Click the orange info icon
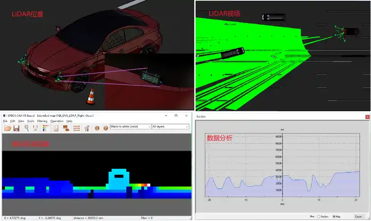 pos(97,128)
